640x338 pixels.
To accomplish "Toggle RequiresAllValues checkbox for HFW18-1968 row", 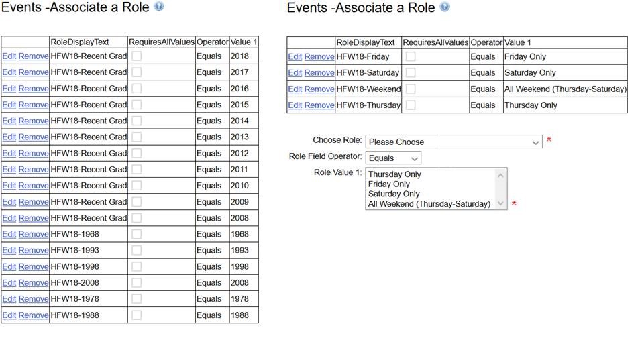I will (x=136, y=234).
